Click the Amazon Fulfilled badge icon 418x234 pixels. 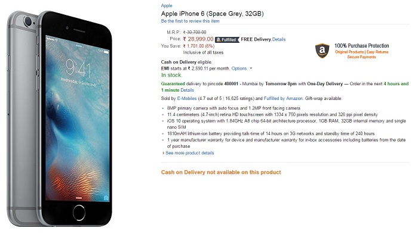(227, 40)
